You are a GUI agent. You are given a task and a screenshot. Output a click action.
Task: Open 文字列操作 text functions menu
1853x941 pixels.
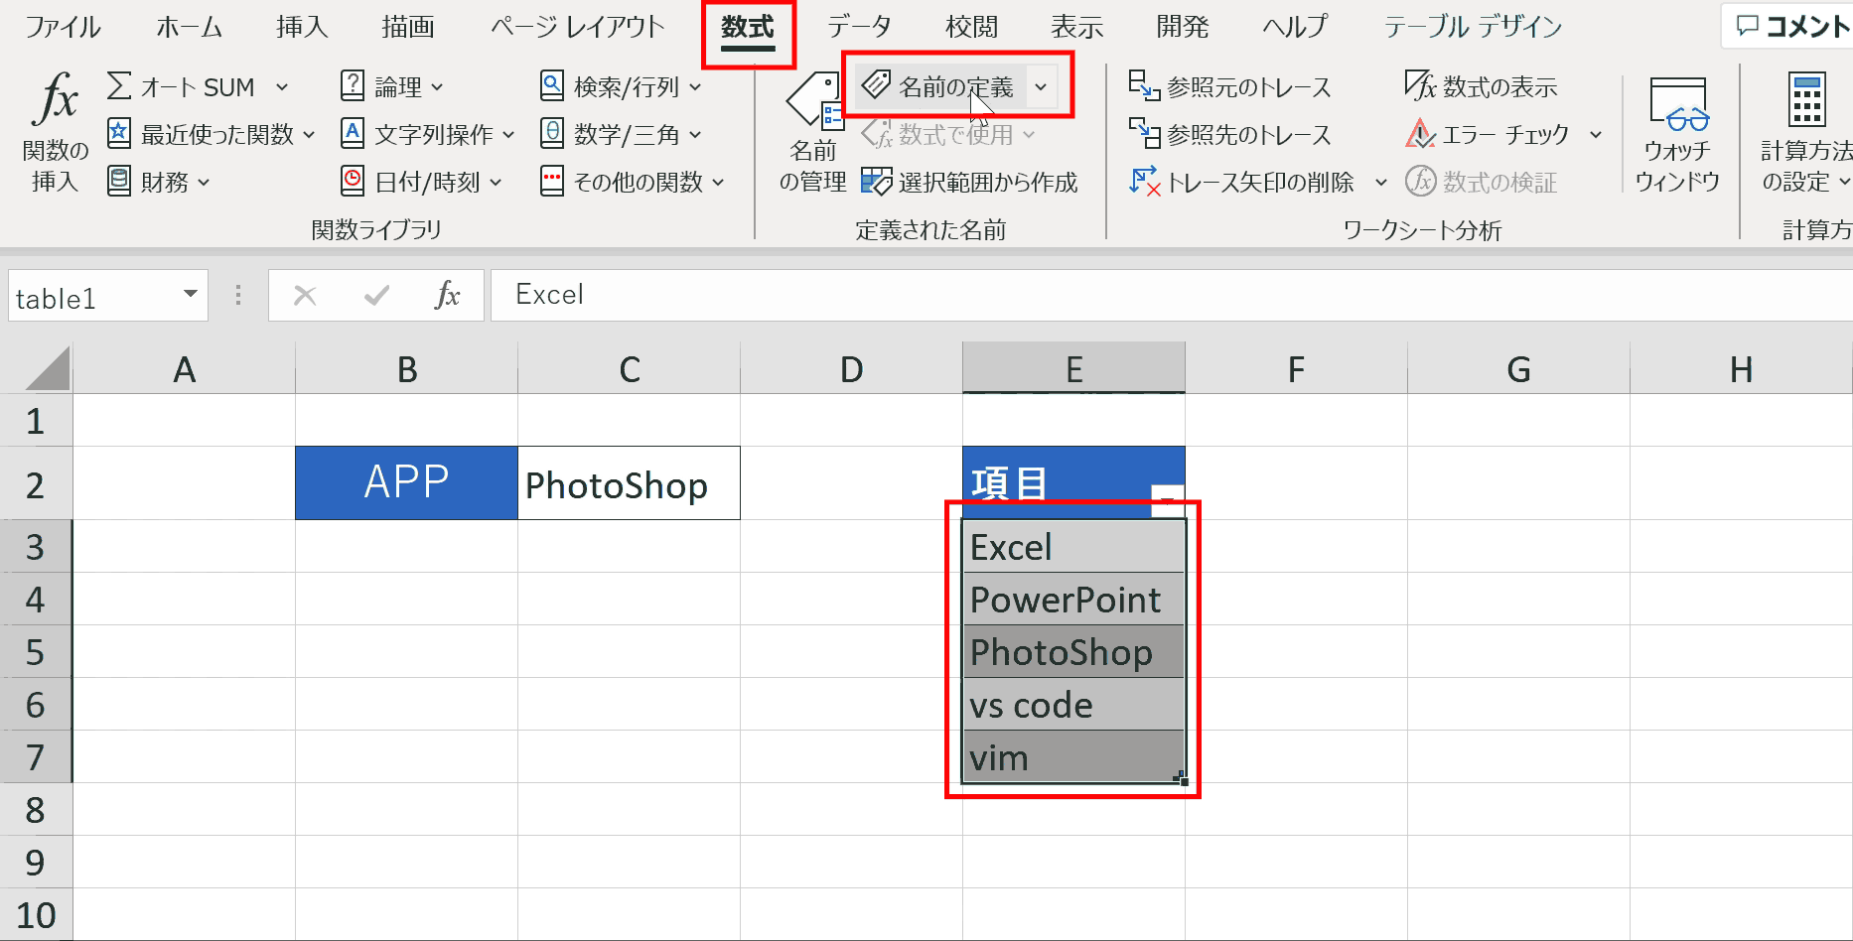tap(428, 134)
